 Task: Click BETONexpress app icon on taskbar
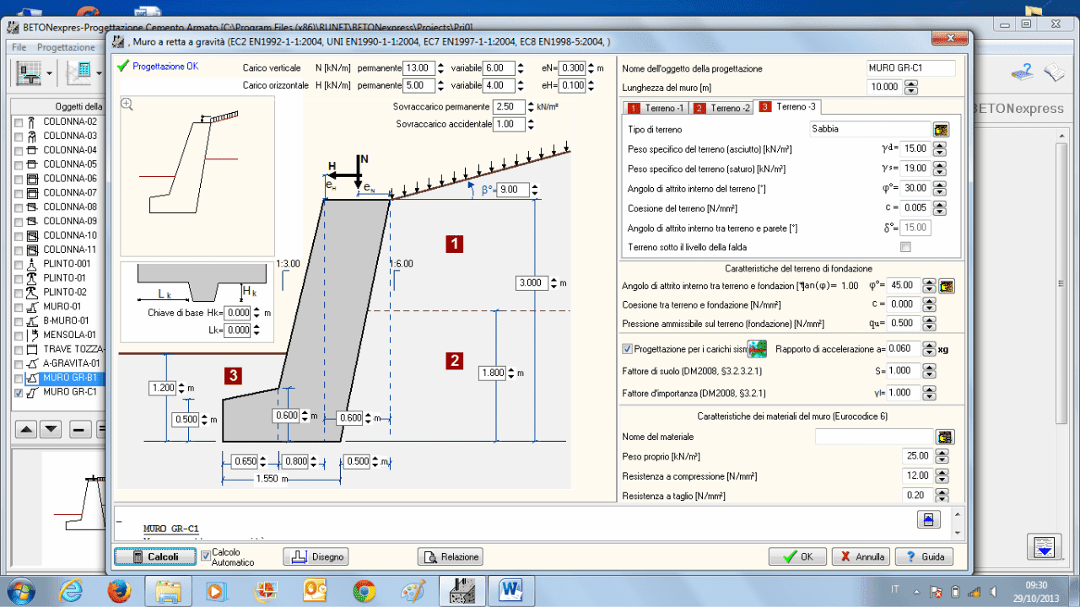pyautogui.click(x=462, y=590)
